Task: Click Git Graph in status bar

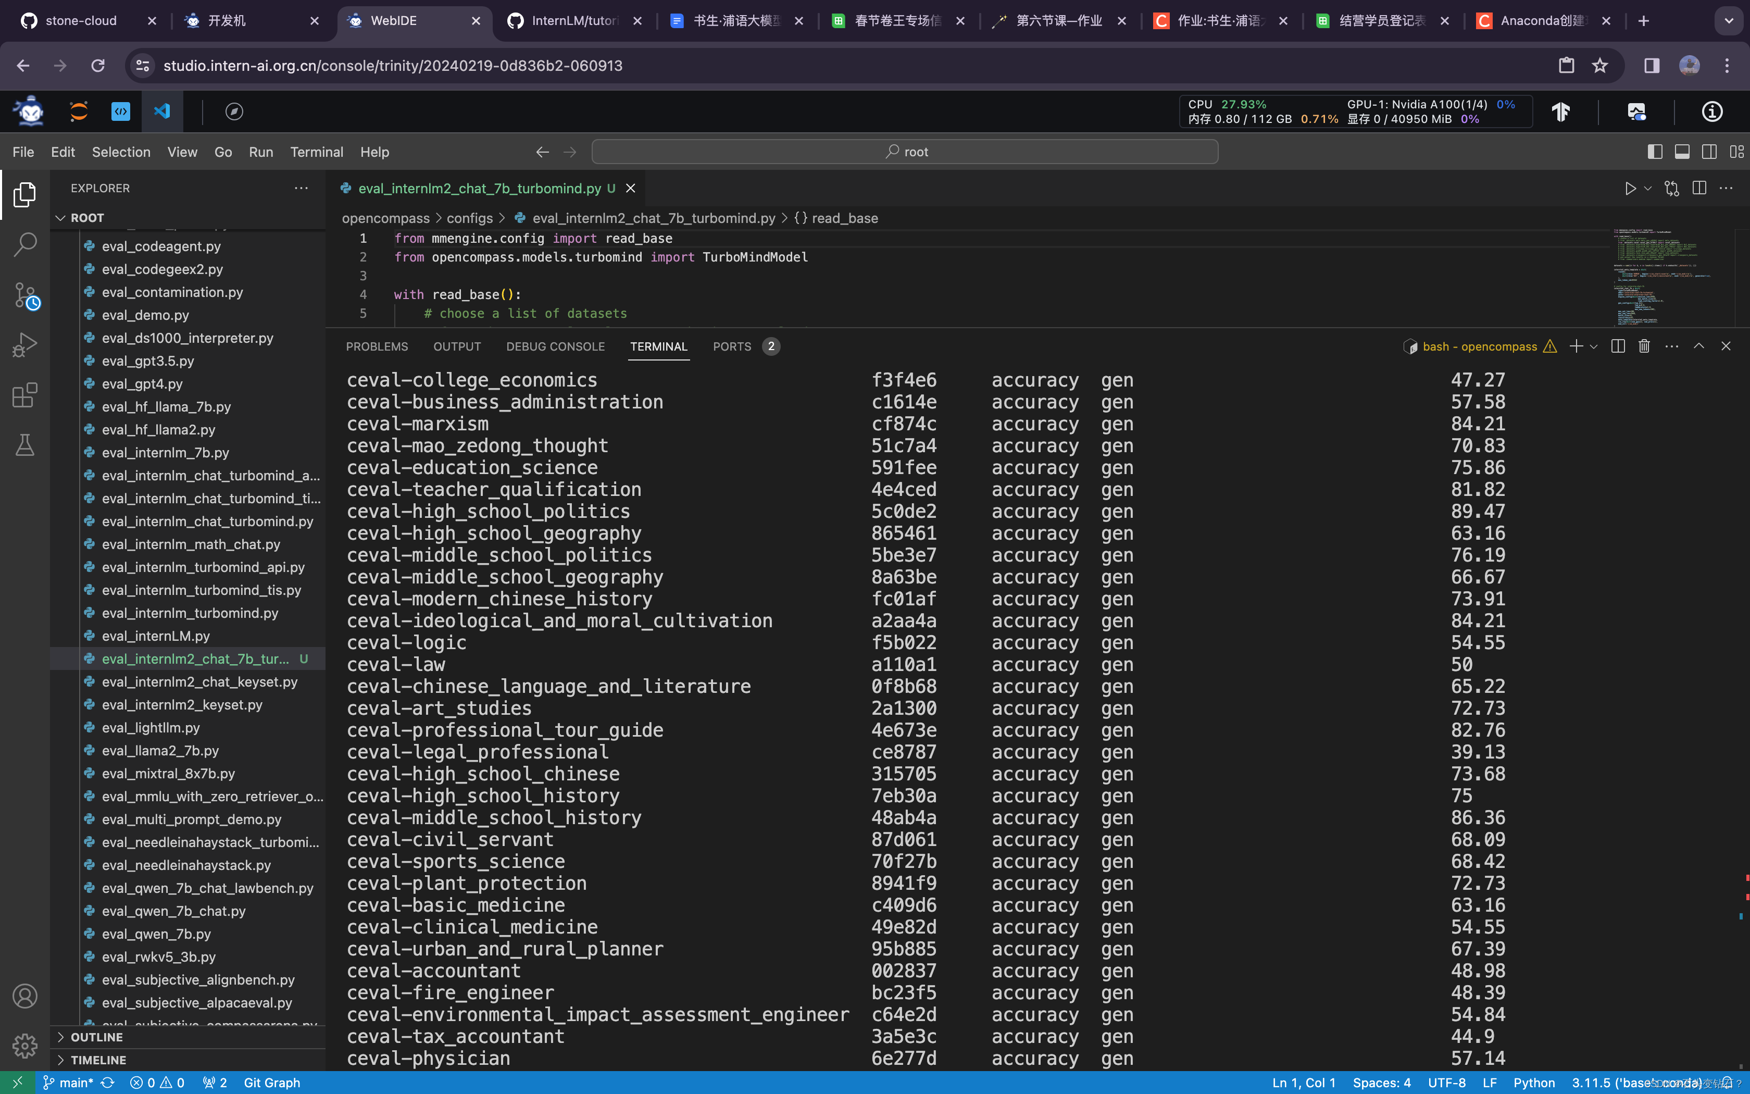Action: pyautogui.click(x=271, y=1083)
